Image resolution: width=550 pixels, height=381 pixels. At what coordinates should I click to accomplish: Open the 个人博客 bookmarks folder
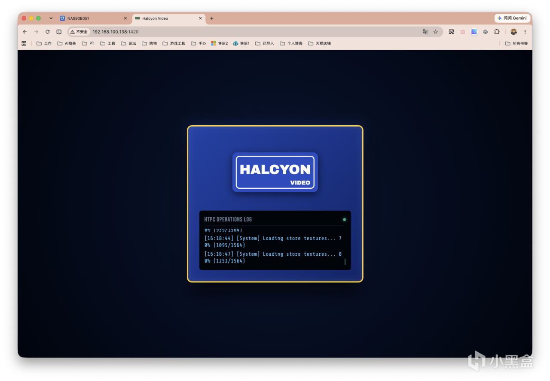pos(291,43)
